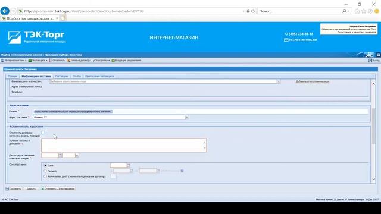Open browser settings gear icon

[x=370, y=11]
